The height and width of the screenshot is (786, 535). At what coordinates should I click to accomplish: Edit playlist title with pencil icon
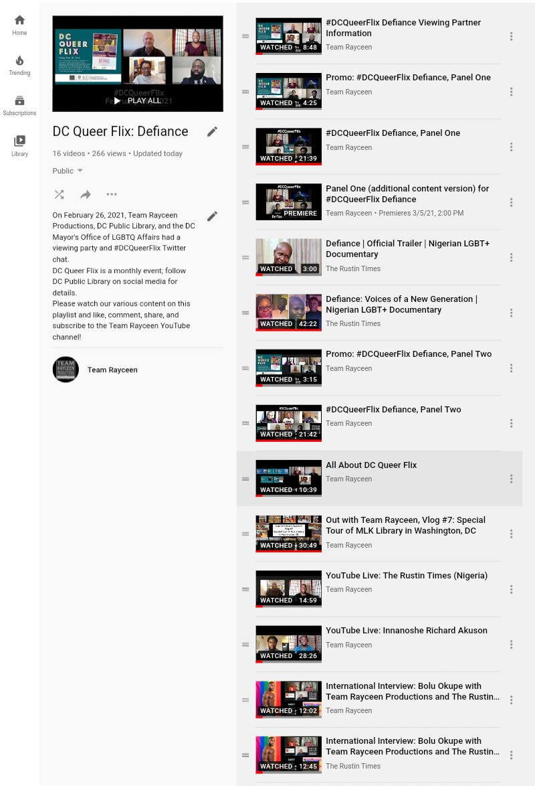pos(213,131)
